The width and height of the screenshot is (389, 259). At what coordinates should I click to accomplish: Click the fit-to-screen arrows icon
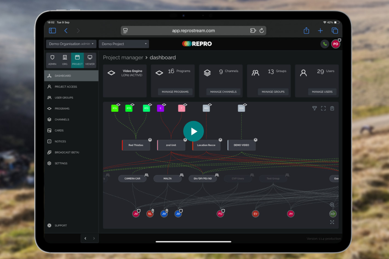(332, 222)
